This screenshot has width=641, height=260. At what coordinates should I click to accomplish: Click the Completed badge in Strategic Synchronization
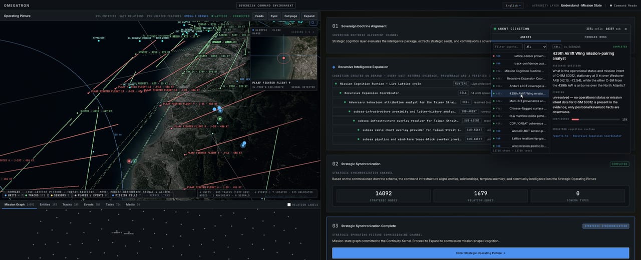[x=619, y=164]
